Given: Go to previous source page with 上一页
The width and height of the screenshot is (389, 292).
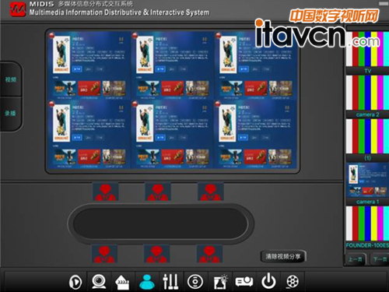Looking at the screenshot, I should pos(356,259).
